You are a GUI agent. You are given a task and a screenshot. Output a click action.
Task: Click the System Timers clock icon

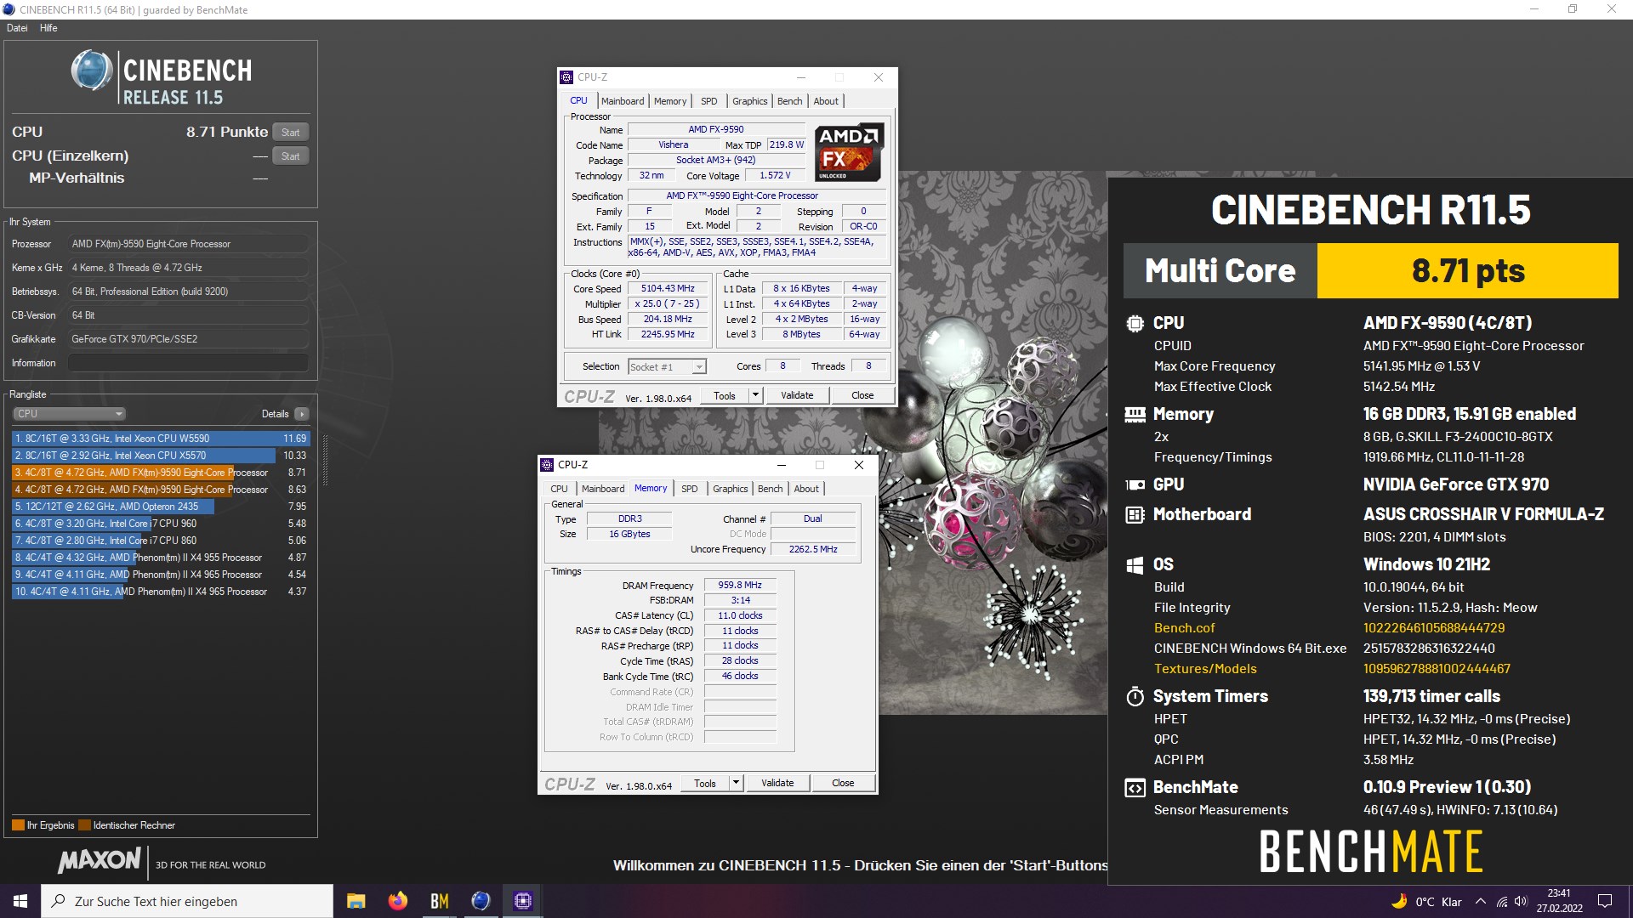tap(1135, 697)
